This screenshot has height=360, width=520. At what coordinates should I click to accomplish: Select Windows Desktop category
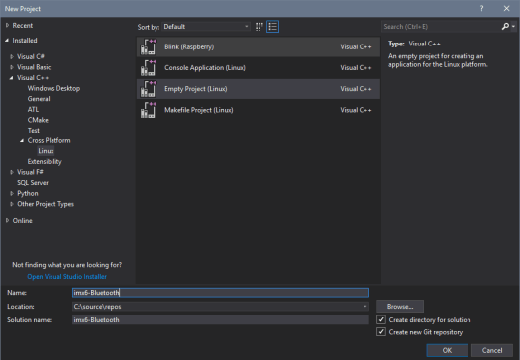(53, 88)
